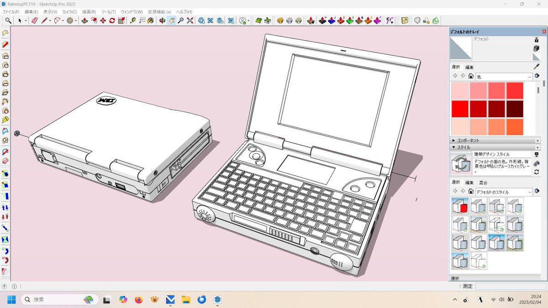548x308 pixels.
Task: Open the Select tool dropdown arrow
Action: [26, 21]
